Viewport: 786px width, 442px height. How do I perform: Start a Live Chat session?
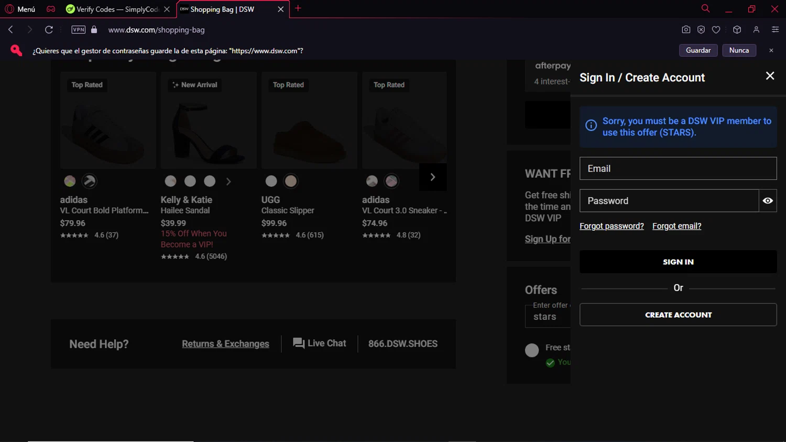click(320, 343)
